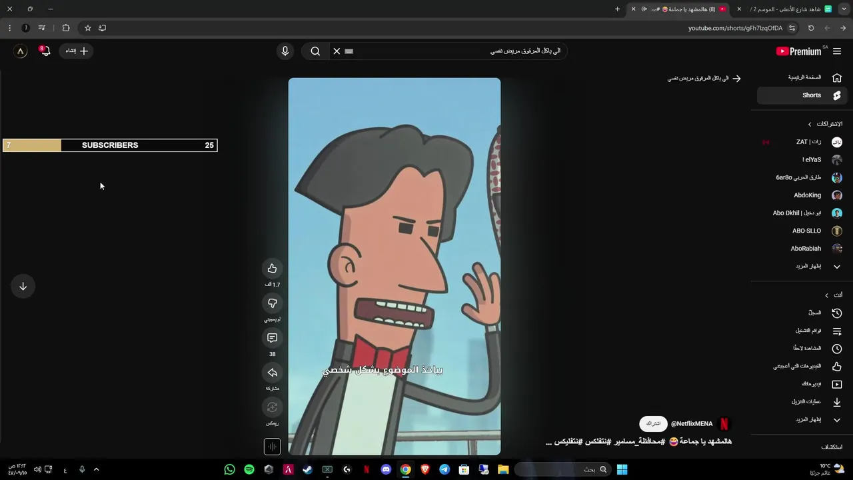Show hidden system tray icons chevron

pos(96,470)
